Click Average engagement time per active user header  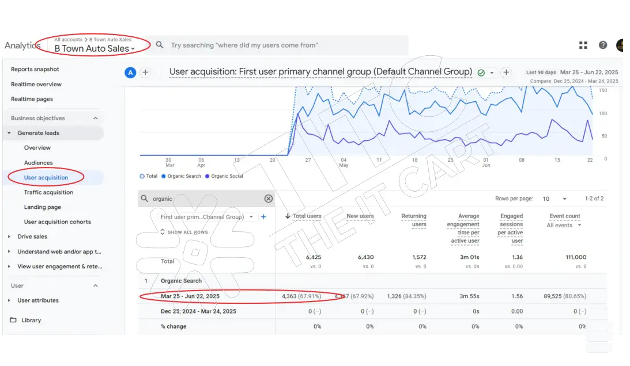463,228
